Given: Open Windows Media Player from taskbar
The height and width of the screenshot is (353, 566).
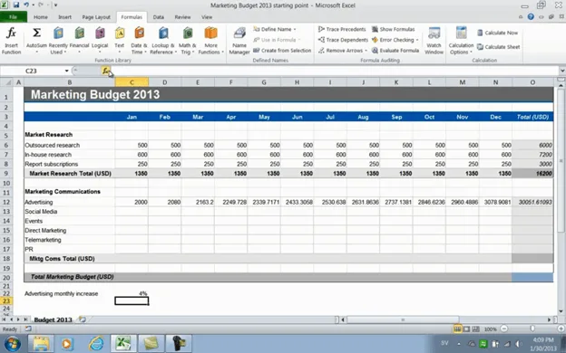Looking at the screenshot, I should [x=67, y=344].
